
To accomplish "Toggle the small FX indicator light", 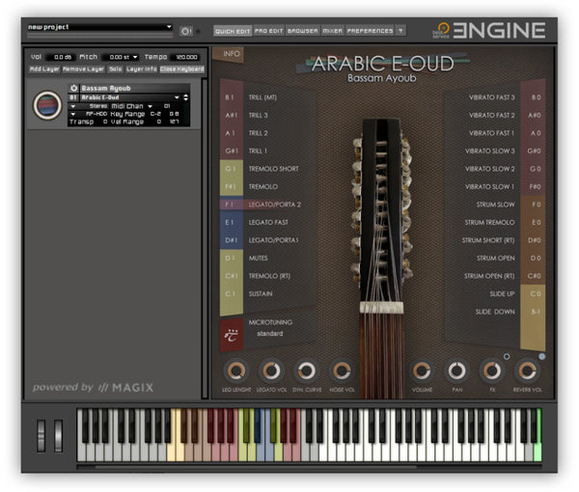I will click(x=506, y=356).
